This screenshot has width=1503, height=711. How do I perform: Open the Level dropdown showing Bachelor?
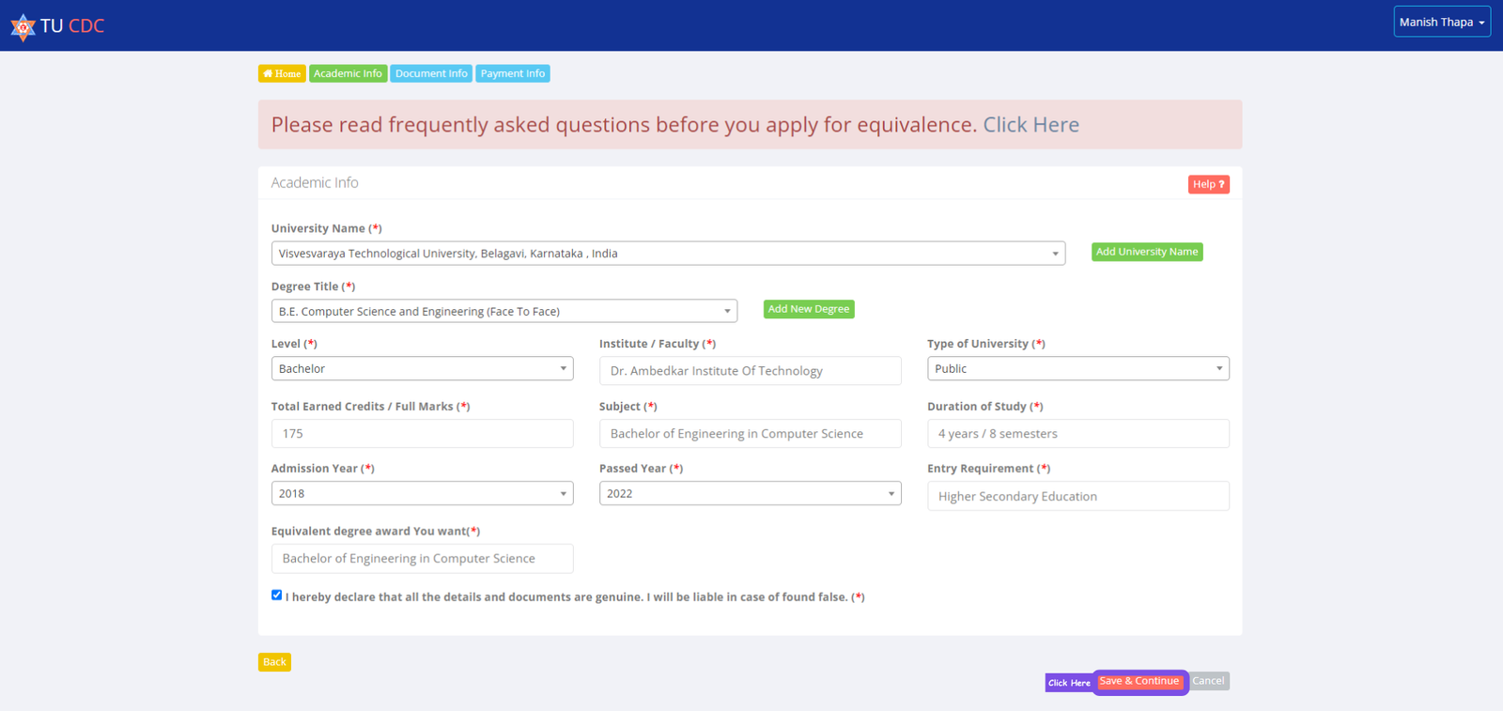[x=422, y=368]
